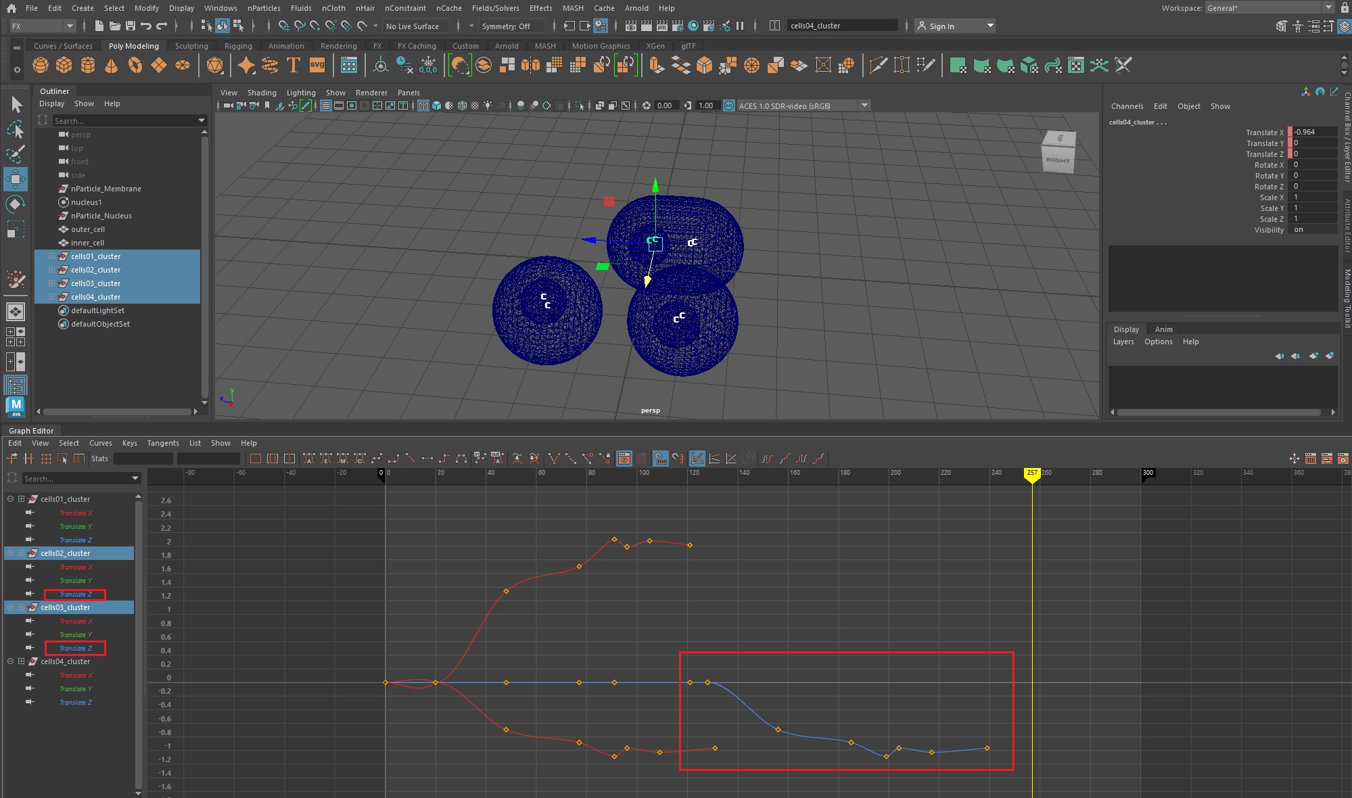Create a polygon cube from shelf
This screenshot has height=798, width=1352.
64,66
